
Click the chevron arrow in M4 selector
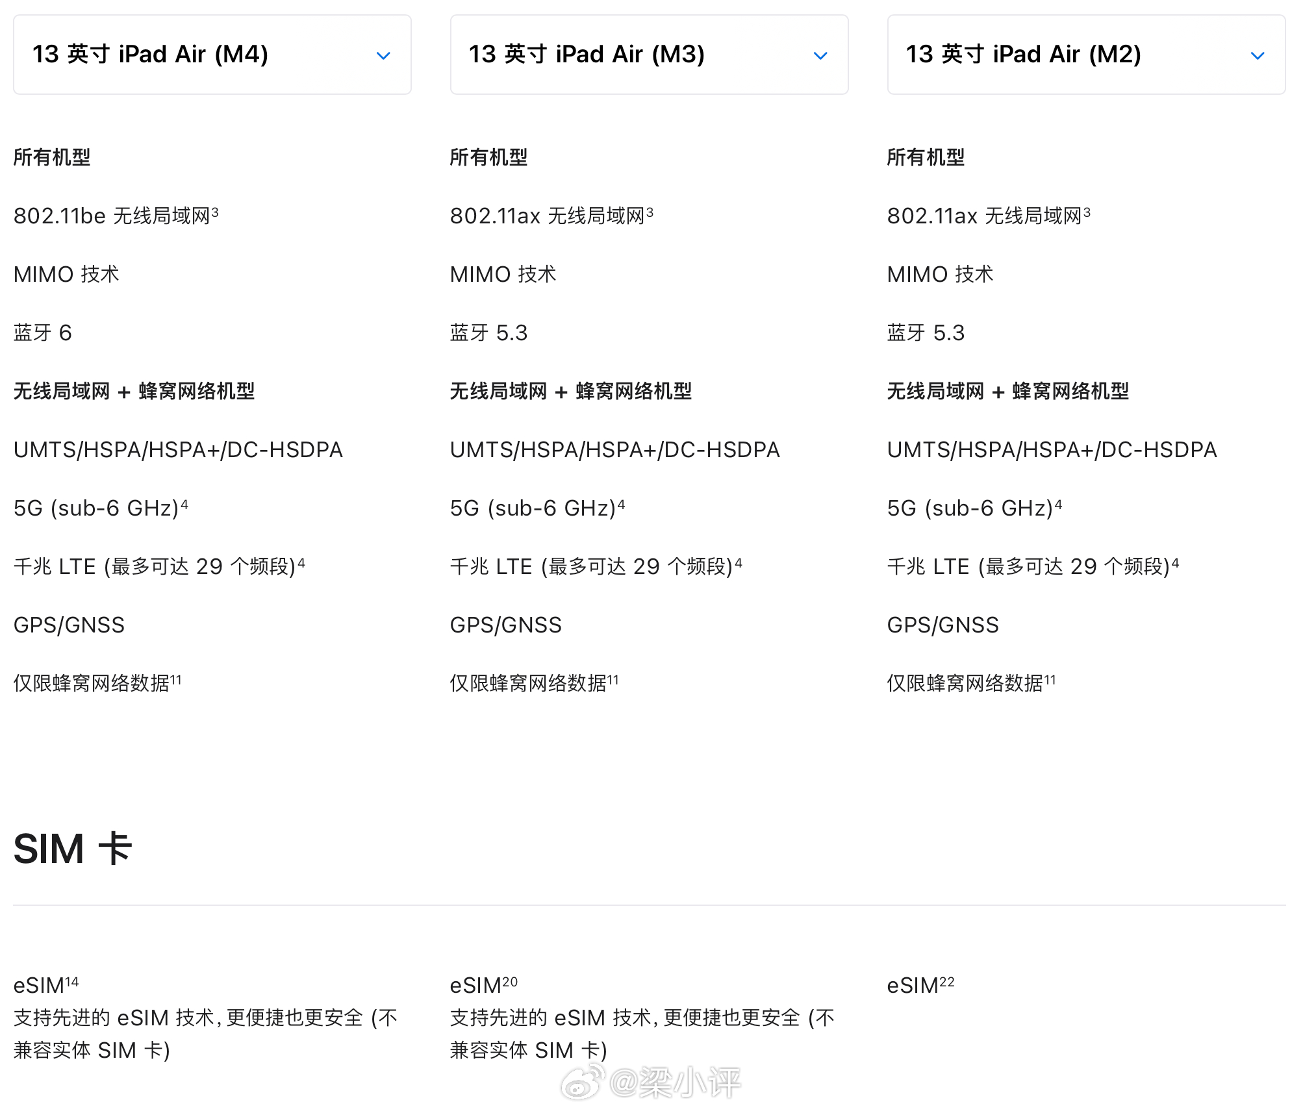[383, 56]
